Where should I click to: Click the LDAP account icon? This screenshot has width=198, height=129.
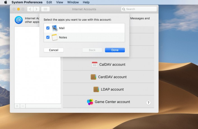tap(96, 89)
